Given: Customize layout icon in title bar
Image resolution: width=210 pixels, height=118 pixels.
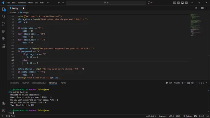Looking at the screenshot, I should pyautogui.click(x=174, y=2).
